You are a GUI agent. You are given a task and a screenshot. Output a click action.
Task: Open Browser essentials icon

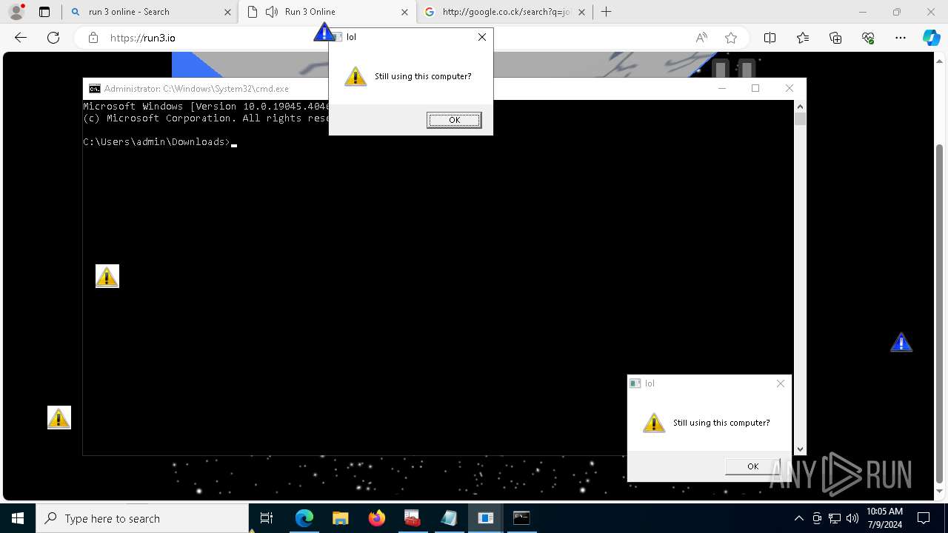click(x=868, y=38)
